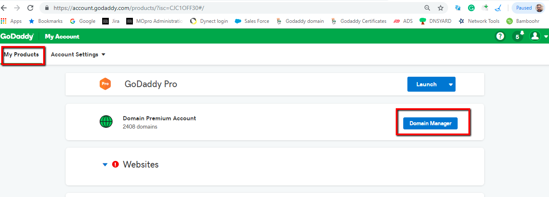Screen dimensions: 549x197
Task: Click the Websites section heading
Action: pos(141,164)
